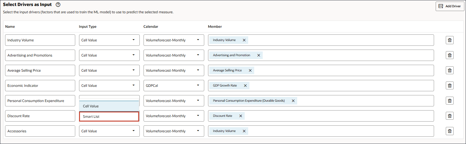Open Input Type dropdown for Average Selling Price
Image resolution: width=466 pixels, height=144 pixels.
109,70
